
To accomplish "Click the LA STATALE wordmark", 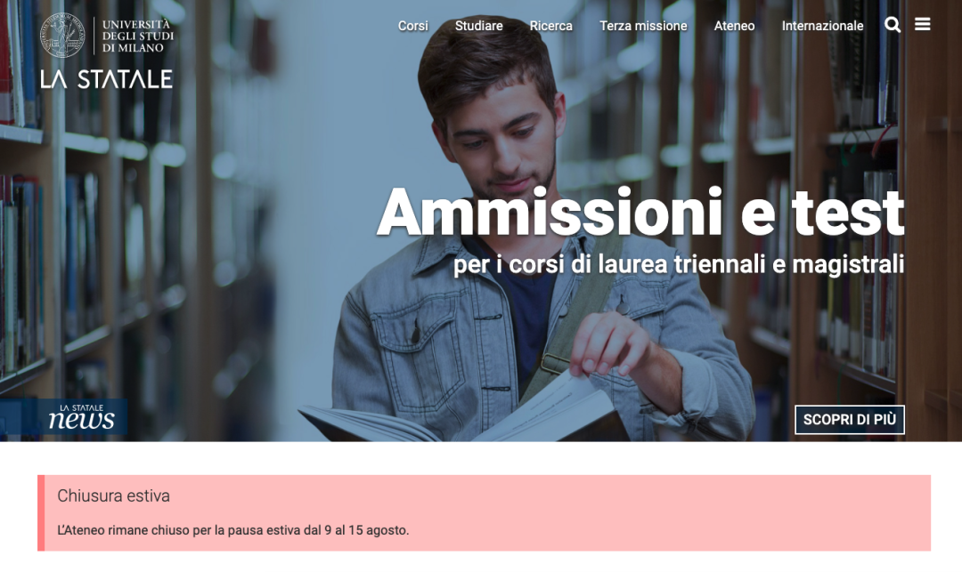I will point(106,79).
